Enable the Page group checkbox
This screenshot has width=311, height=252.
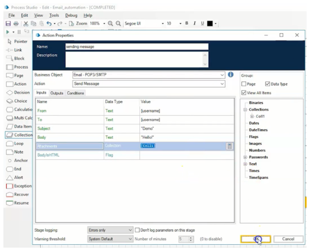pyautogui.click(x=244, y=84)
